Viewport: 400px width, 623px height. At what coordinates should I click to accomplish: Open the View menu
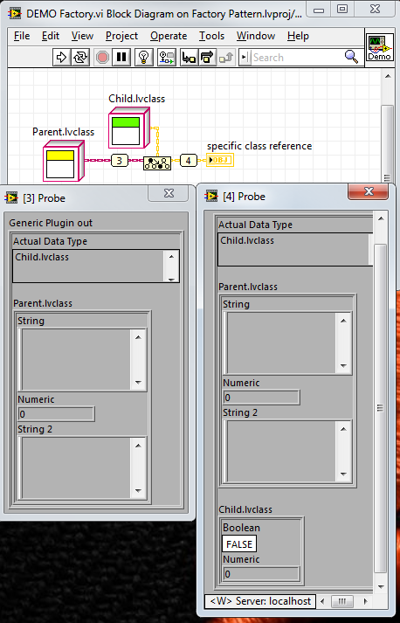point(82,36)
